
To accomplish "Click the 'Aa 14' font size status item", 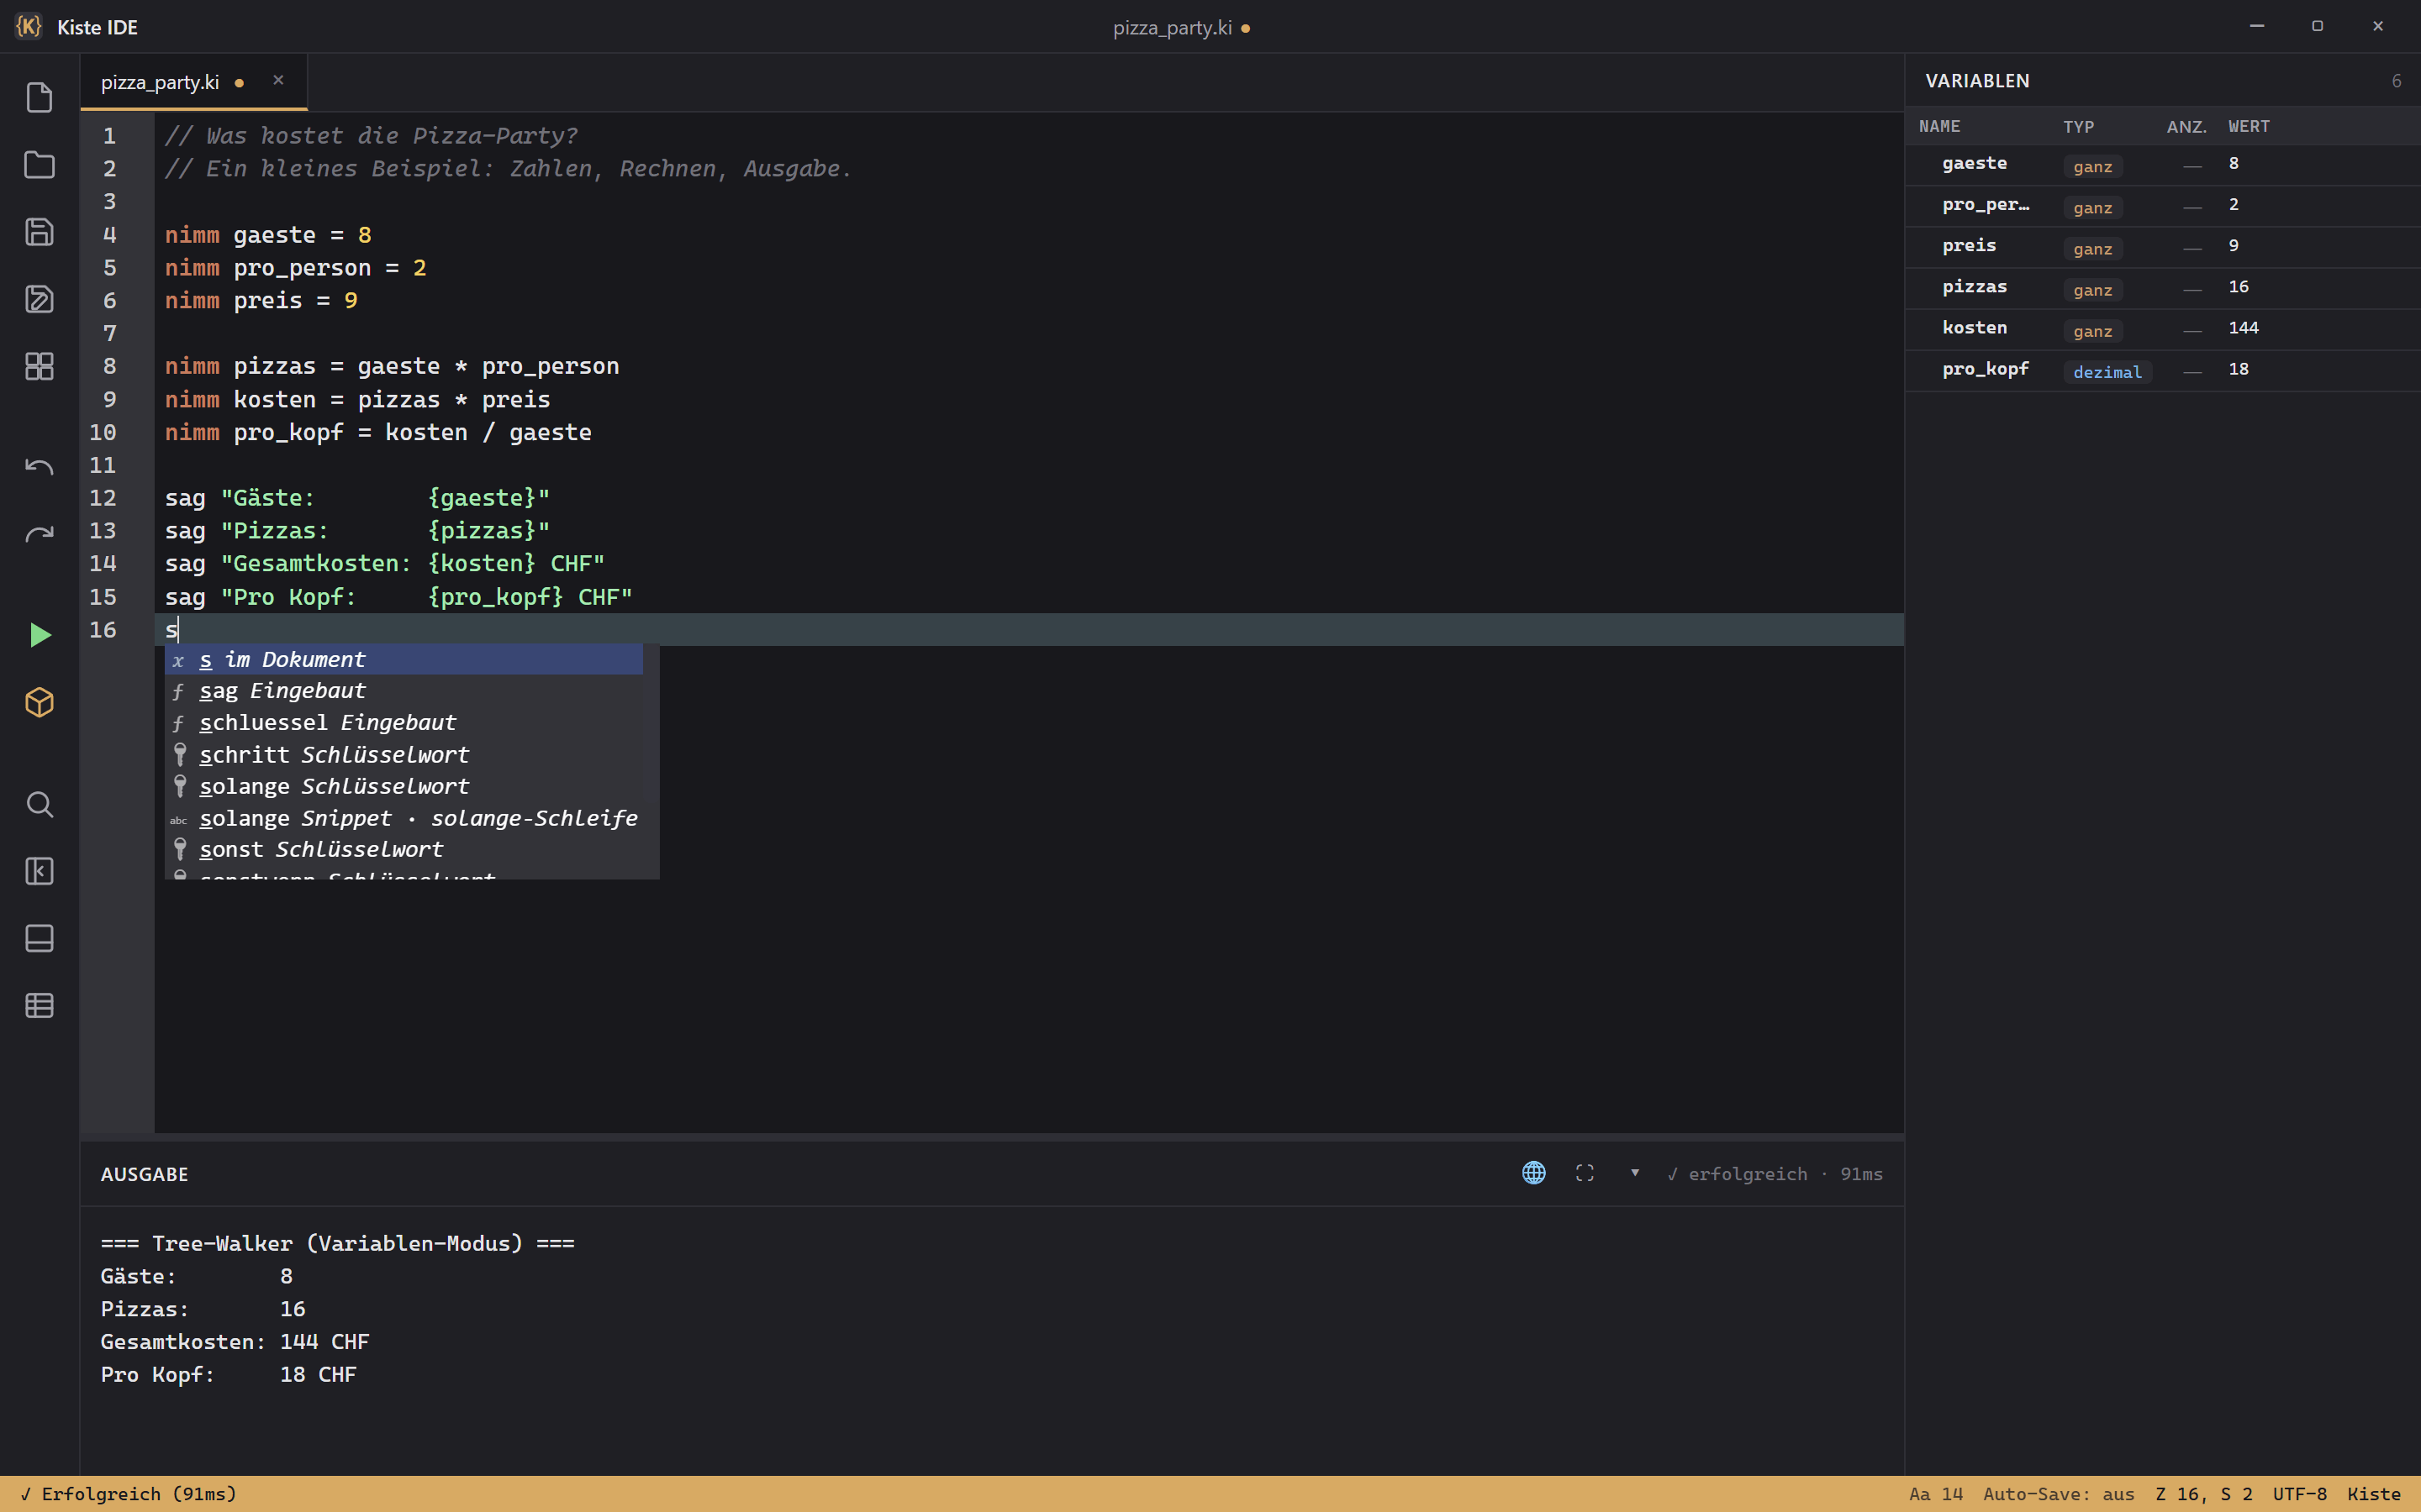I will [x=1936, y=1494].
